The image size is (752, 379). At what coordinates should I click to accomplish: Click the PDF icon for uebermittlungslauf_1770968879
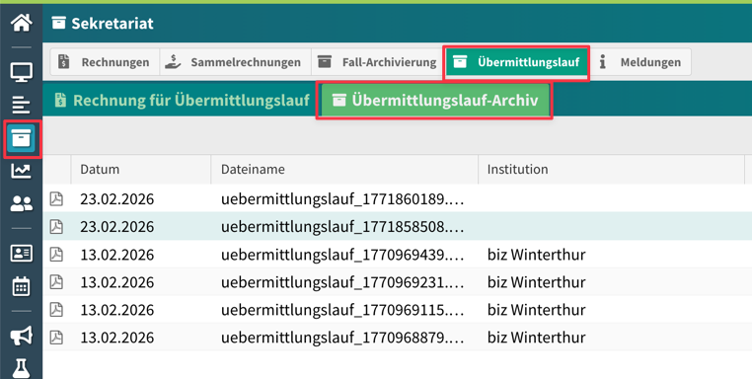point(56,338)
